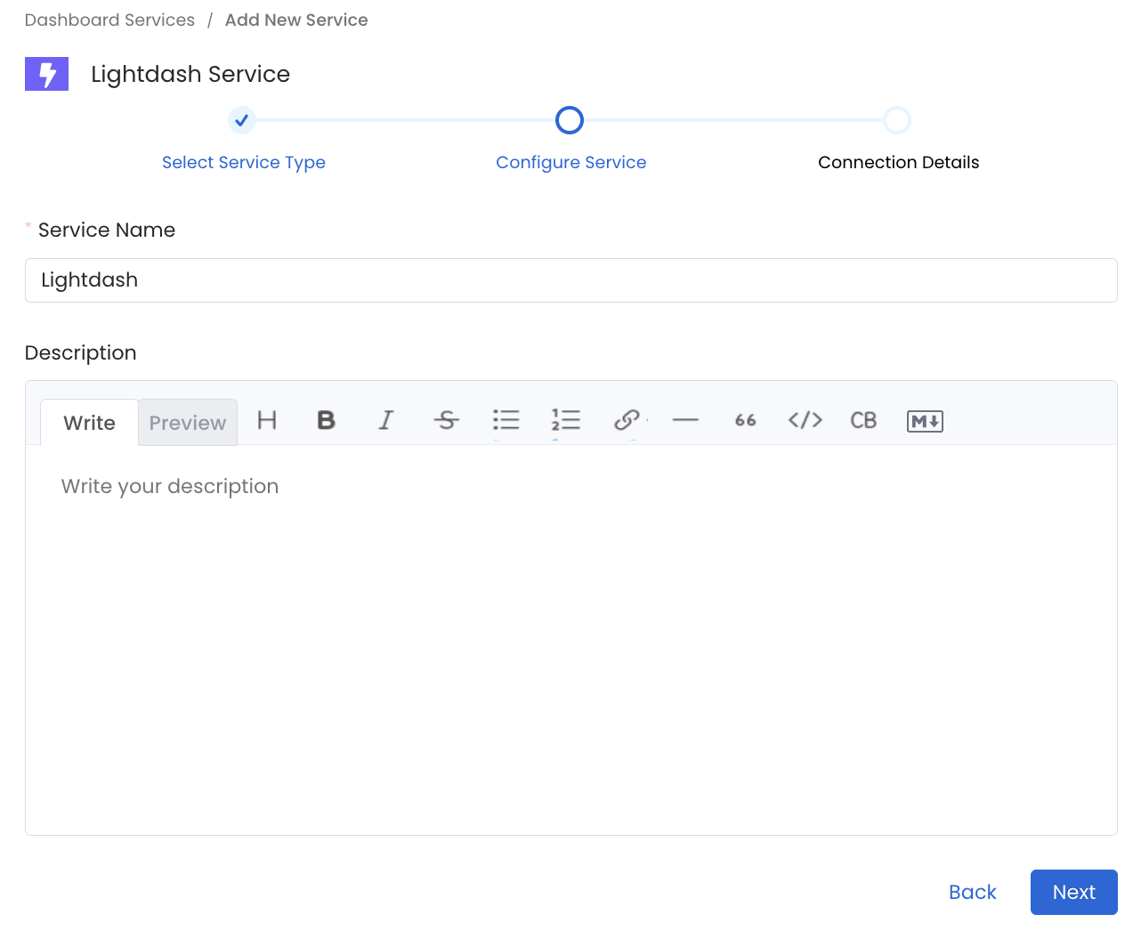Click the Select Service Type step

click(243, 162)
